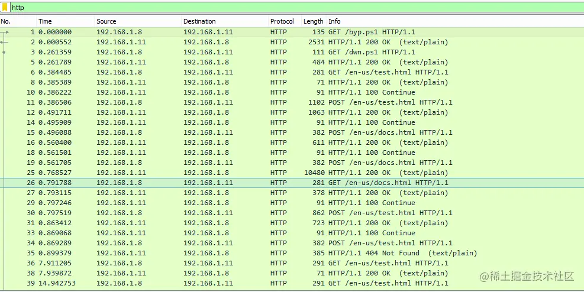The height and width of the screenshot is (292, 584).
Task: Select packet GET /byp.ps1 HTTP/1.1
Action: pos(292,32)
